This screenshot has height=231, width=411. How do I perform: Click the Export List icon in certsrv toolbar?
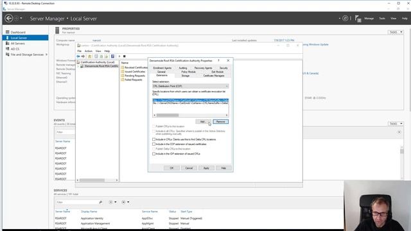point(106,56)
